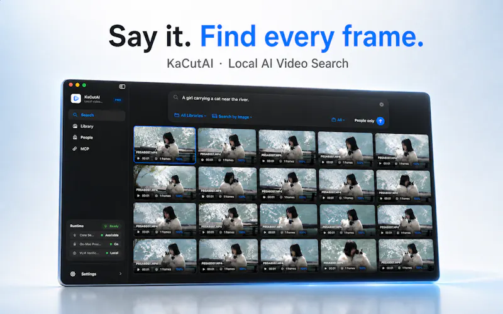Click the image icon beside Search by Image
The height and width of the screenshot is (314, 503).
214,116
